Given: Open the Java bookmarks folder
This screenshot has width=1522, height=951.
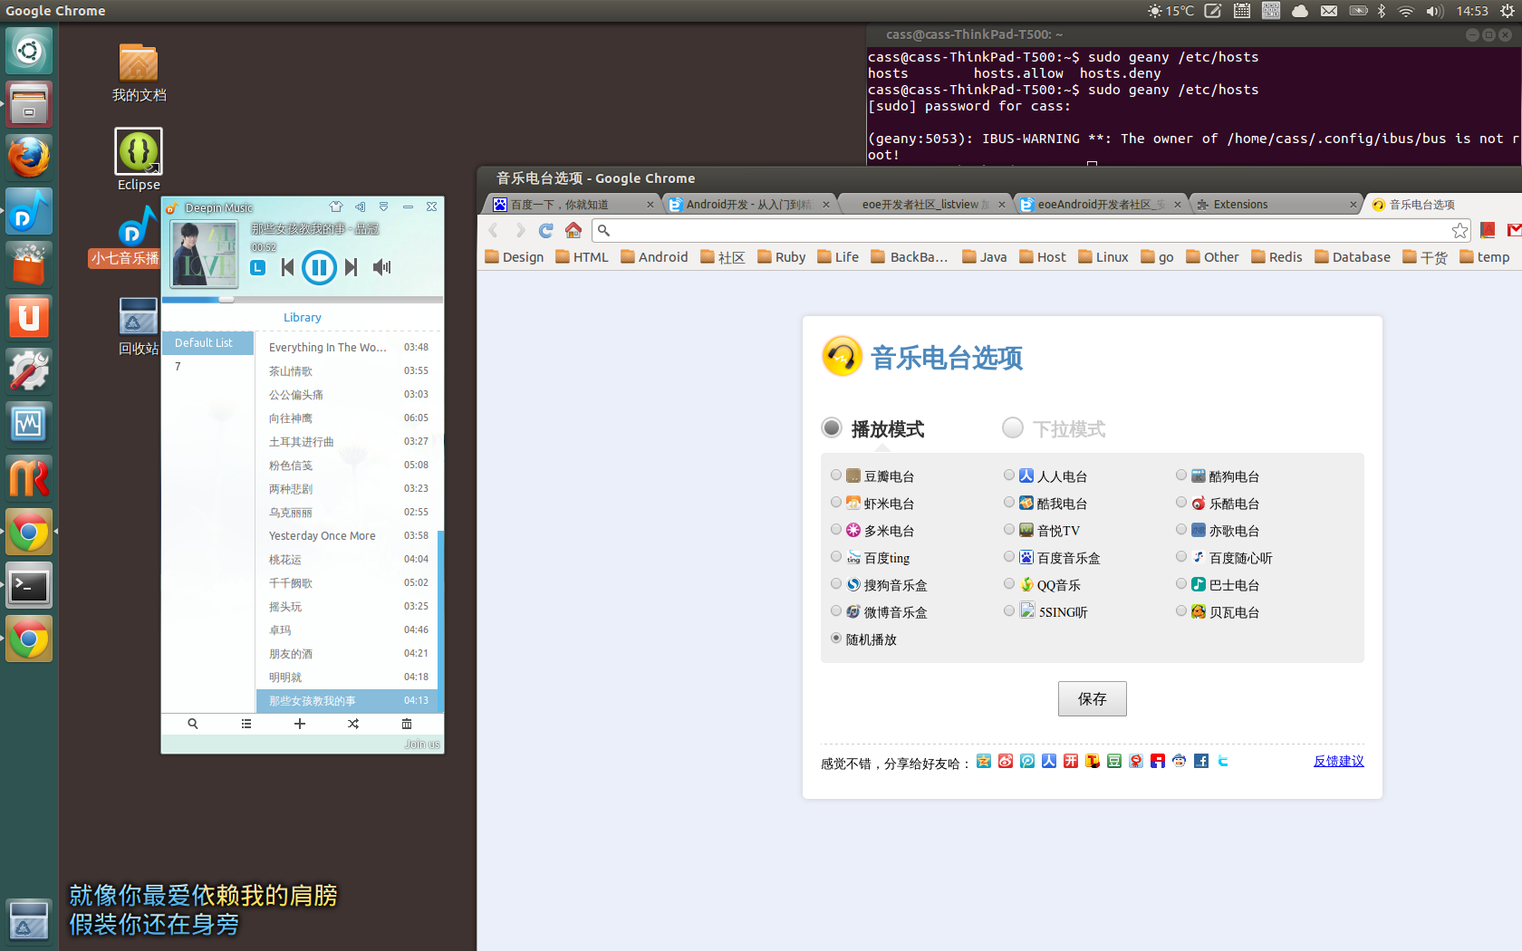Looking at the screenshot, I should (985, 257).
